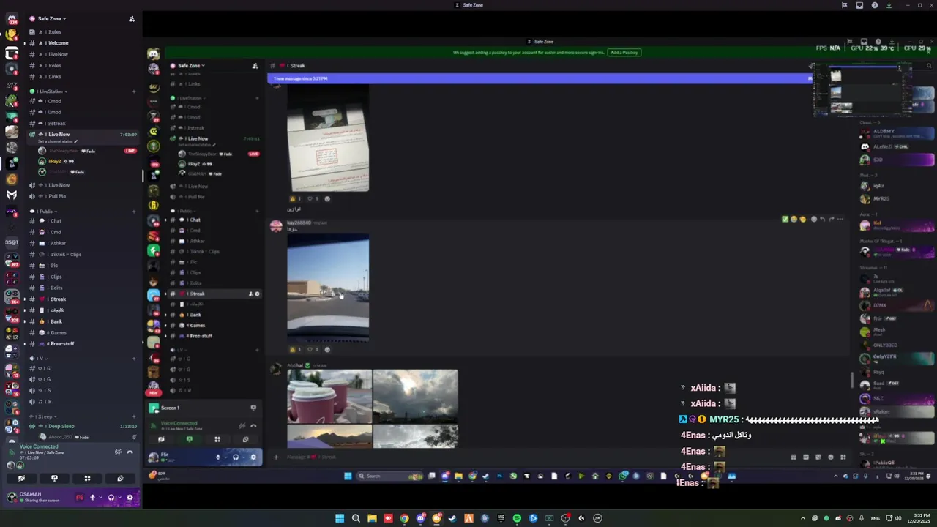Join the Pull Me voice channel
This screenshot has width=937, height=527.
tap(82, 196)
